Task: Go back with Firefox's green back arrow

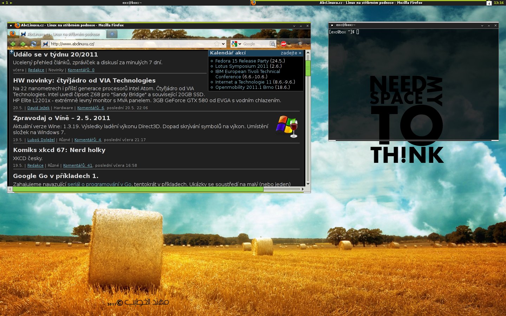Action: [x=13, y=44]
